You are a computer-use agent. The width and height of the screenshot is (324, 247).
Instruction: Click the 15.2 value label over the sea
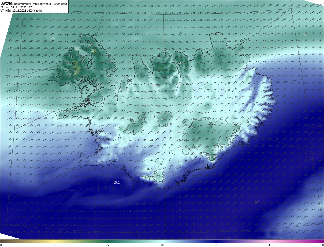coord(116,182)
